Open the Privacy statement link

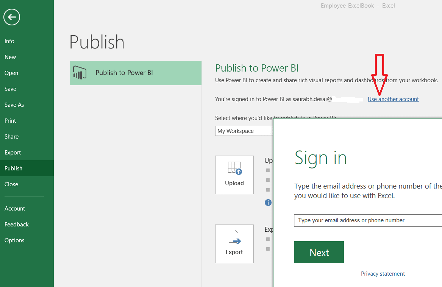tap(383, 274)
